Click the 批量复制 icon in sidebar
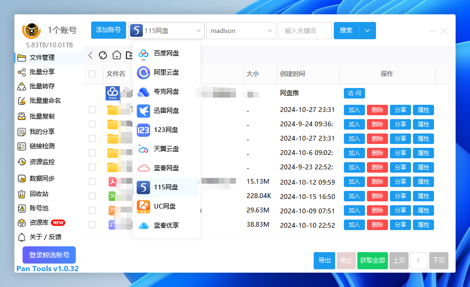 22,116
